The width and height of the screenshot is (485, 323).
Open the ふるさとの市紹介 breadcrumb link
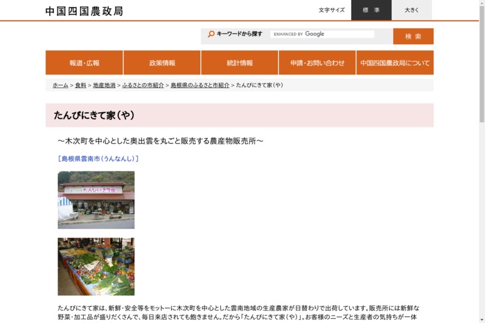(x=143, y=85)
